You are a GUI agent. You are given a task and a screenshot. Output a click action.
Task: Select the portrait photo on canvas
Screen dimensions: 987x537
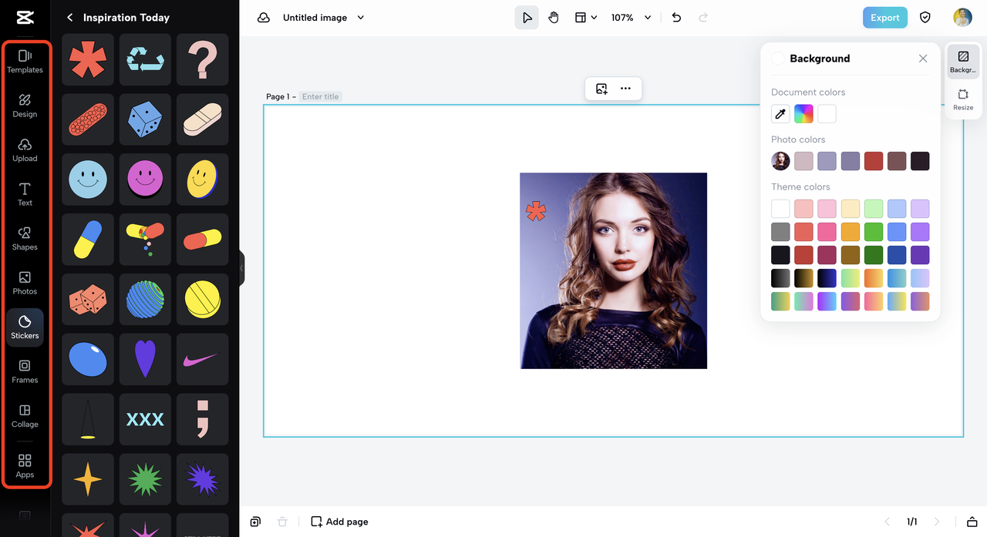613,270
